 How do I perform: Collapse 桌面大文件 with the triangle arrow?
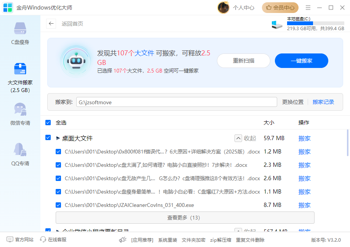point(58,138)
